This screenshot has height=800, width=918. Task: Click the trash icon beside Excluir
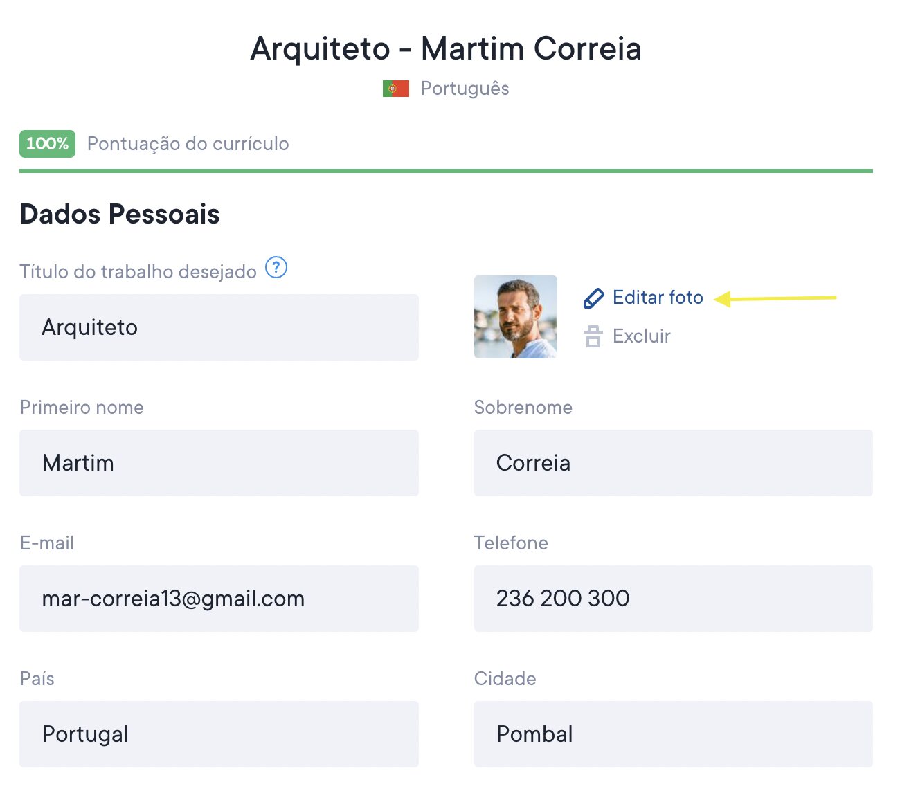(x=593, y=336)
